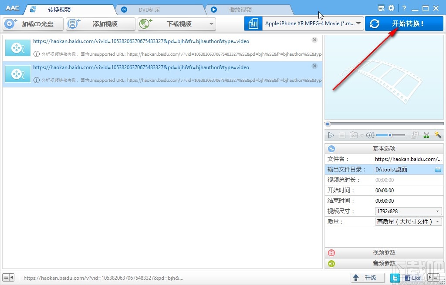Click the play button under the preview
446x285 pixels.
coord(331,135)
